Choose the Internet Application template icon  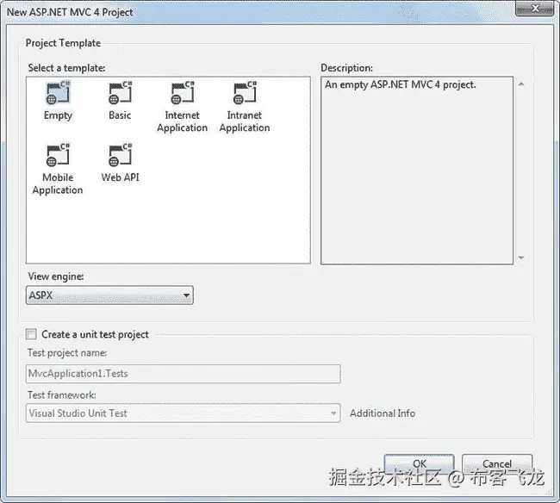183,93
